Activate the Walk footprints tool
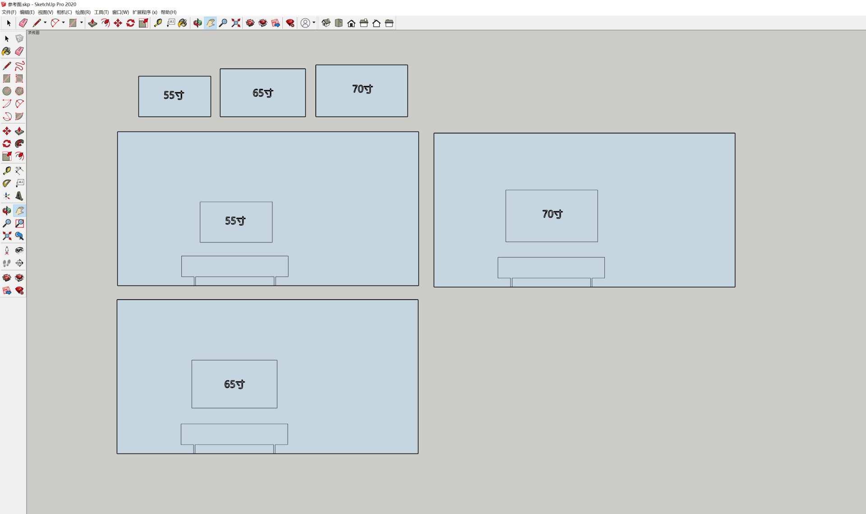The image size is (866, 514). [6, 263]
